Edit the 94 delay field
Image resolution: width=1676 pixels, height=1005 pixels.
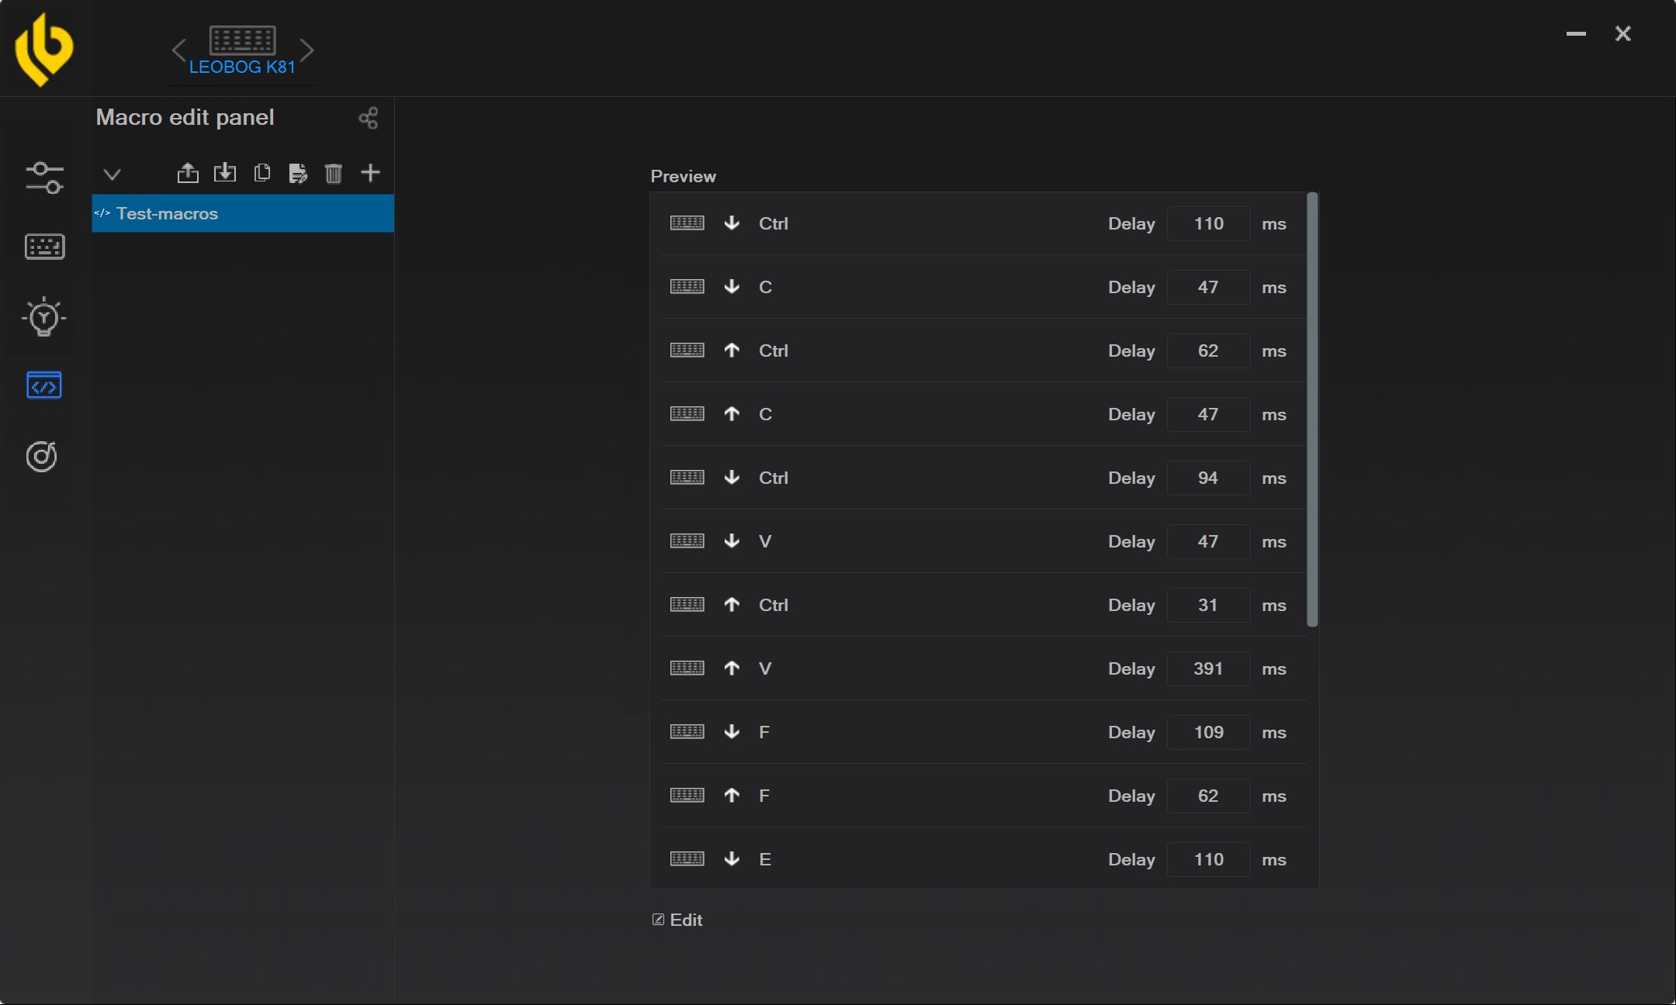click(x=1208, y=478)
